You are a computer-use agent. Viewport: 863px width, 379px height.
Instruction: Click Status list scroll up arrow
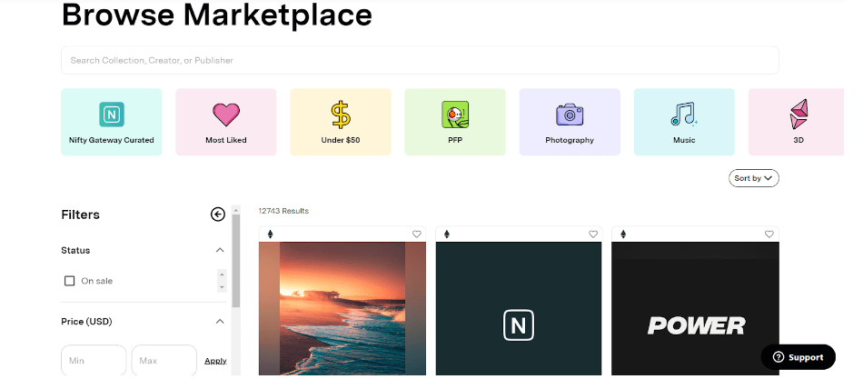point(223,274)
